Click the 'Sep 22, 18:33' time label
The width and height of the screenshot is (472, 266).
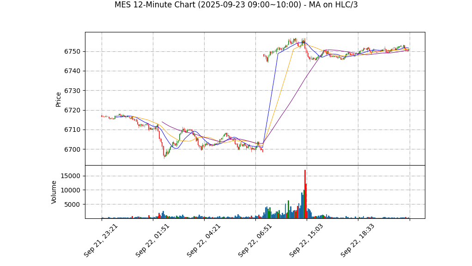[357, 241]
